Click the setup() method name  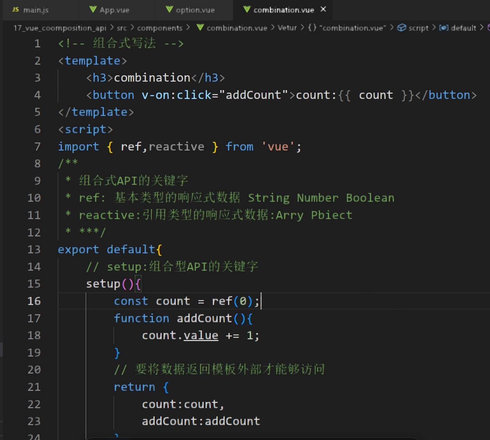click(103, 284)
